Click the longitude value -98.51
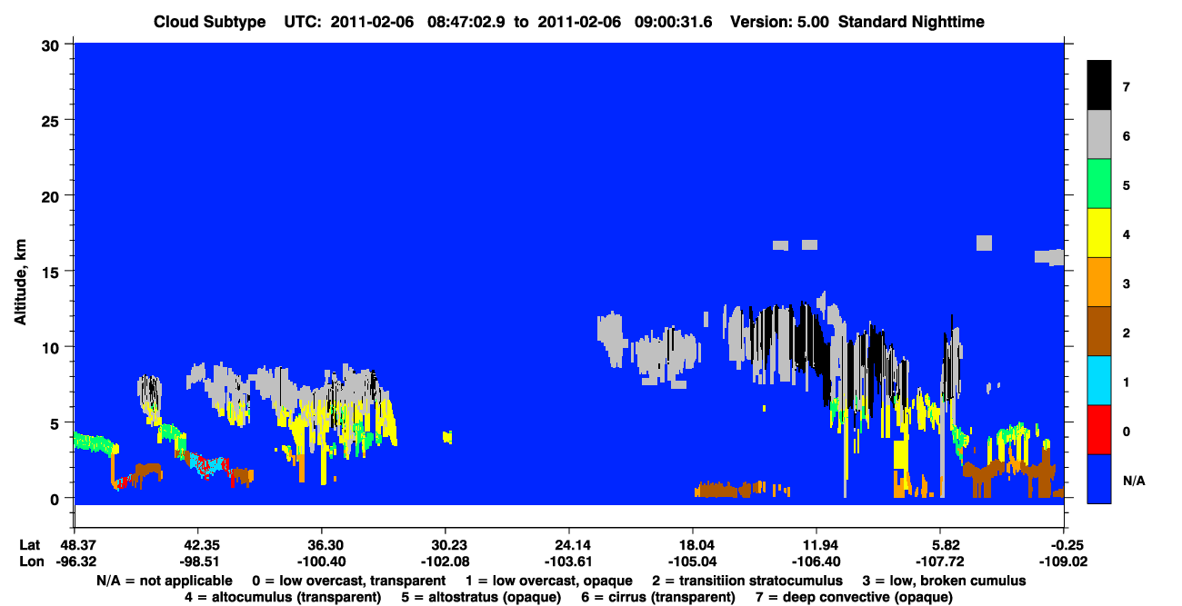 coord(197,561)
